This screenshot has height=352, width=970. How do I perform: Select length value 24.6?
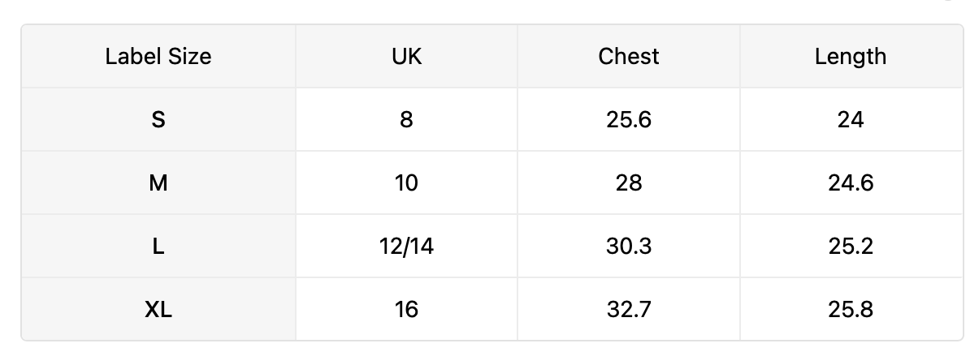pos(851,182)
